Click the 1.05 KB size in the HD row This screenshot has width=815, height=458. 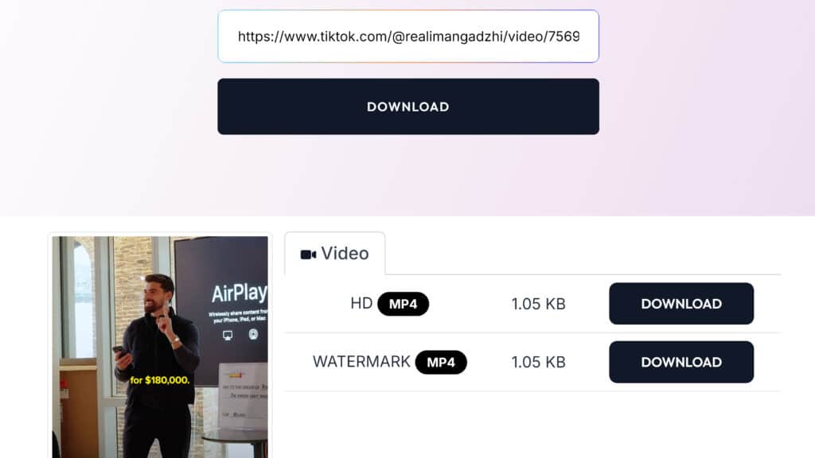pyautogui.click(x=538, y=304)
